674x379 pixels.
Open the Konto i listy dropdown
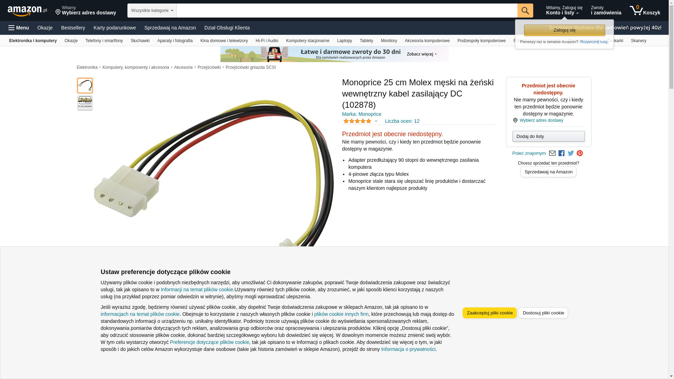[564, 11]
